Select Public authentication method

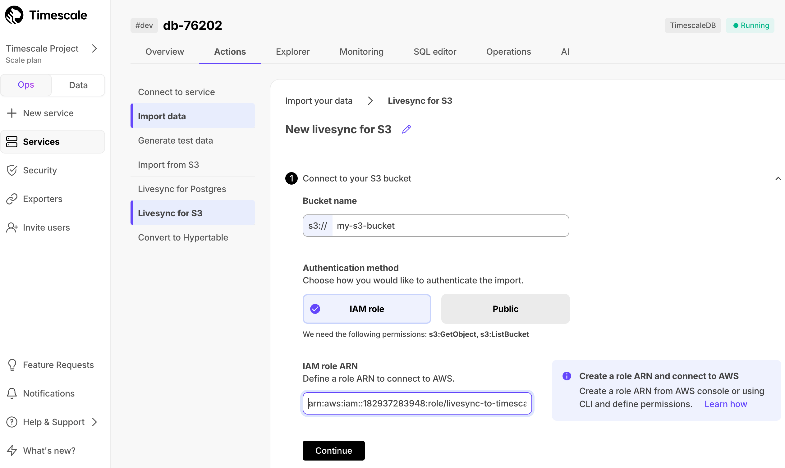505,309
